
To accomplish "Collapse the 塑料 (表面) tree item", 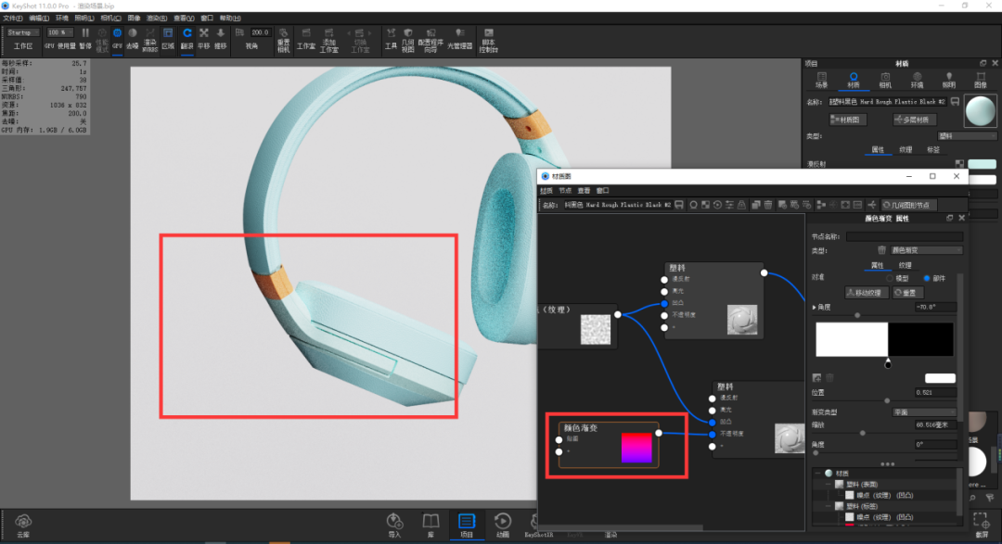I will coord(829,485).
